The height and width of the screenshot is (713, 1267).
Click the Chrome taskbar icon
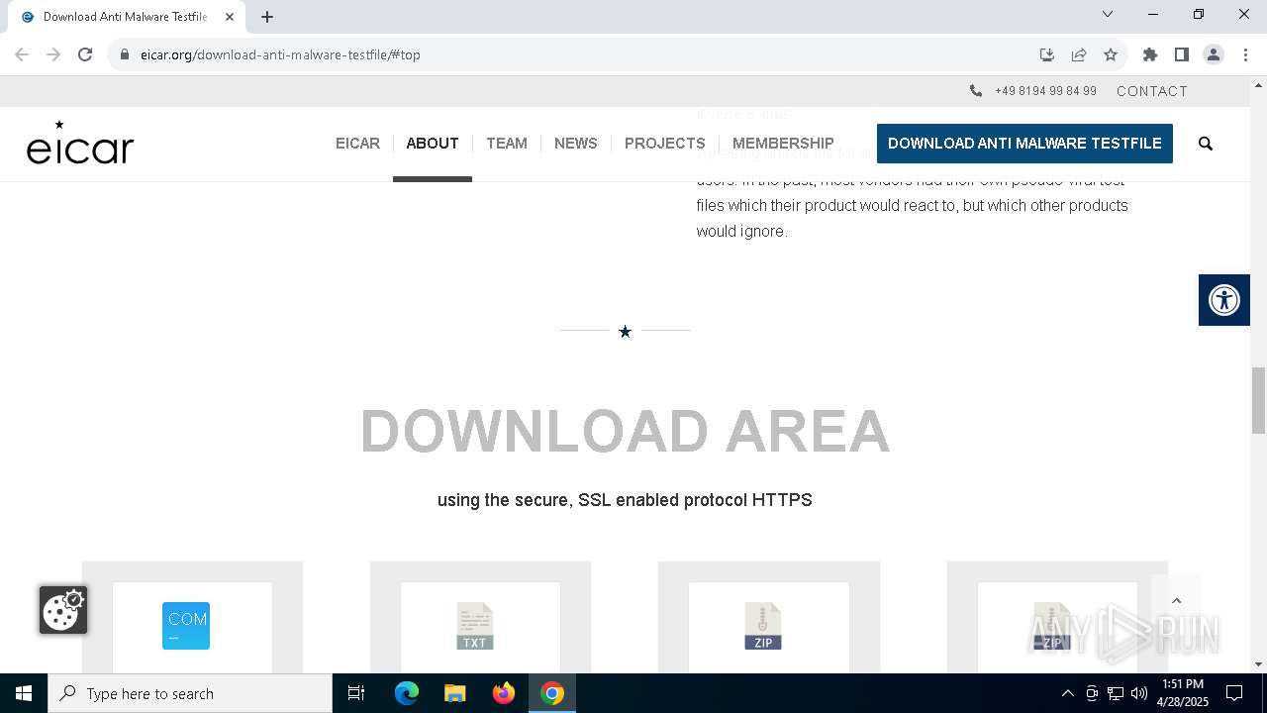pyautogui.click(x=552, y=693)
